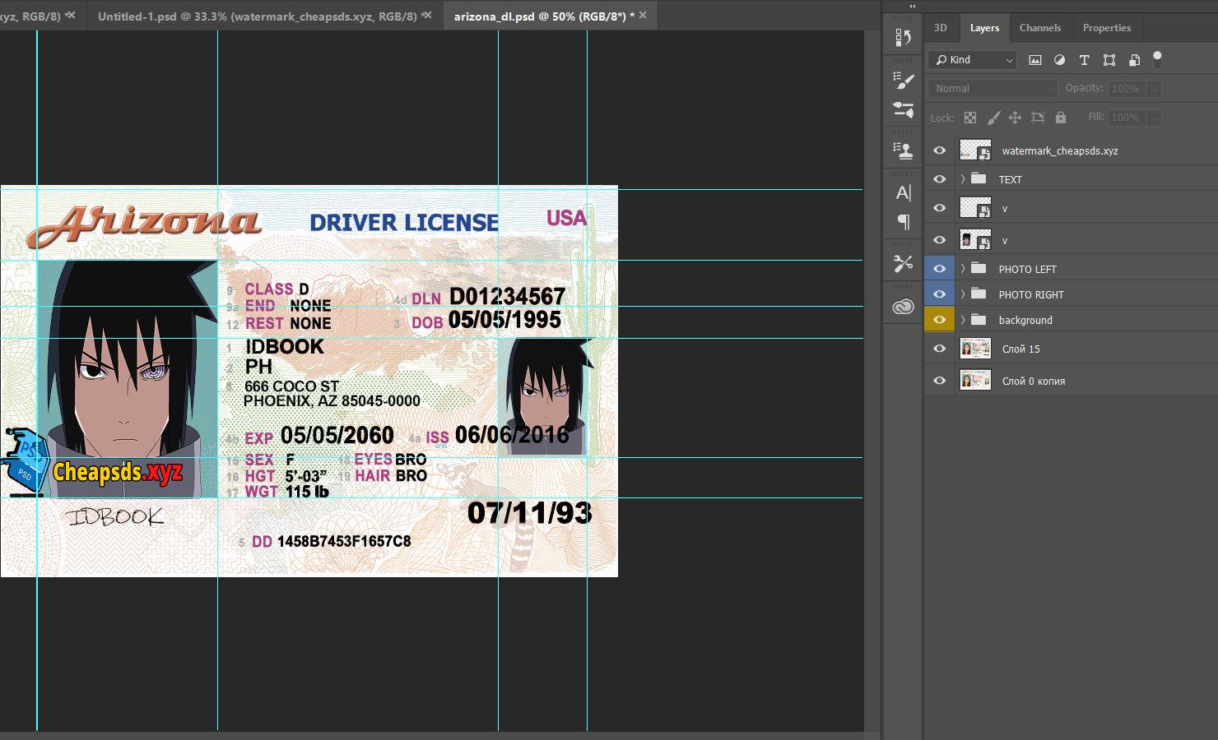Hide the watermark_cheapsds.xyz layer
This screenshot has height=740, width=1218.
pos(939,150)
